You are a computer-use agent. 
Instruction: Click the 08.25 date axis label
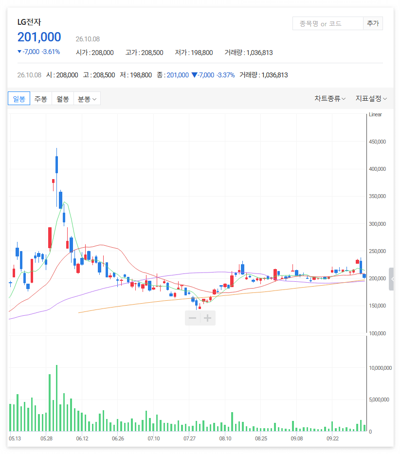point(261,438)
